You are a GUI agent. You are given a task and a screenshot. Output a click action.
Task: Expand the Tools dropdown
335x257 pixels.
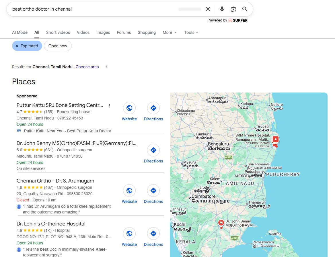tap(191, 32)
